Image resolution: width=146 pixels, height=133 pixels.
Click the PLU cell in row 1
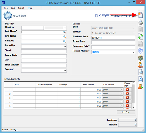[x=24, y=90]
